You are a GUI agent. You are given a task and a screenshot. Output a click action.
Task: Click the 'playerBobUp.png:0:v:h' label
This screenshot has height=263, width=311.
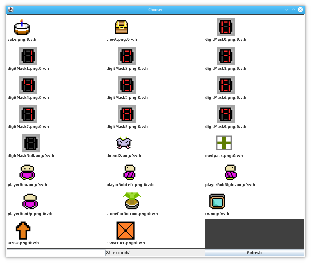(x=30, y=214)
